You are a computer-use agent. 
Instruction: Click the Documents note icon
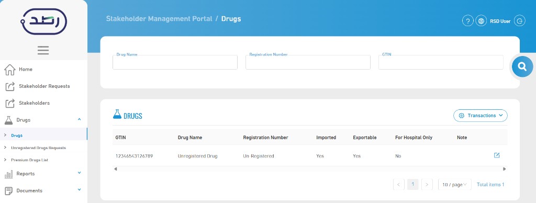click(8, 190)
